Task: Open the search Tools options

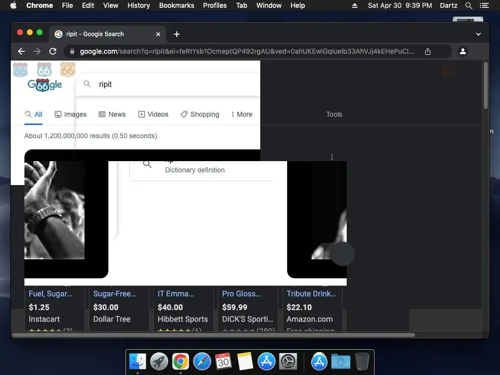Action: [x=334, y=114]
